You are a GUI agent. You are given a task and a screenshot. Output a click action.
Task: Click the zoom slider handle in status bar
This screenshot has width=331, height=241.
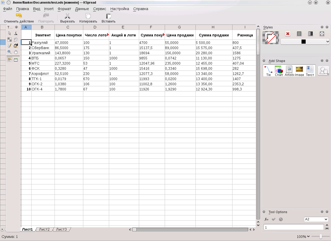(321, 237)
